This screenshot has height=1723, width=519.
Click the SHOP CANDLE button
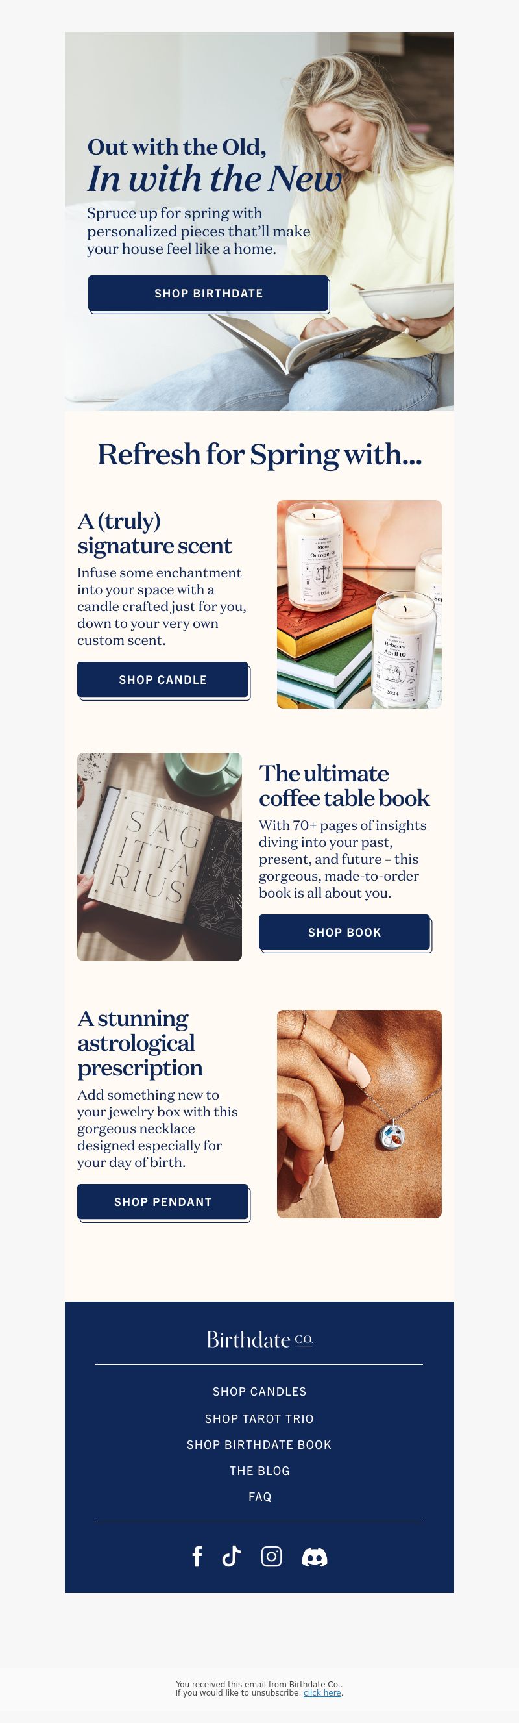163,680
